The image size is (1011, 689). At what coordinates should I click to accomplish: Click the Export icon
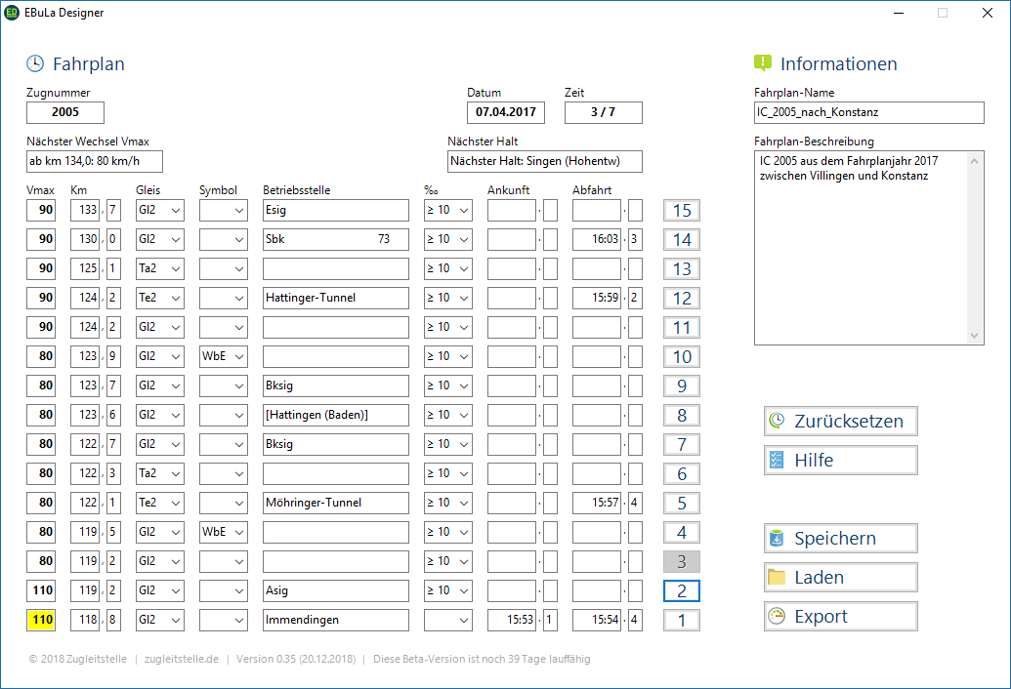pyautogui.click(x=777, y=617)
